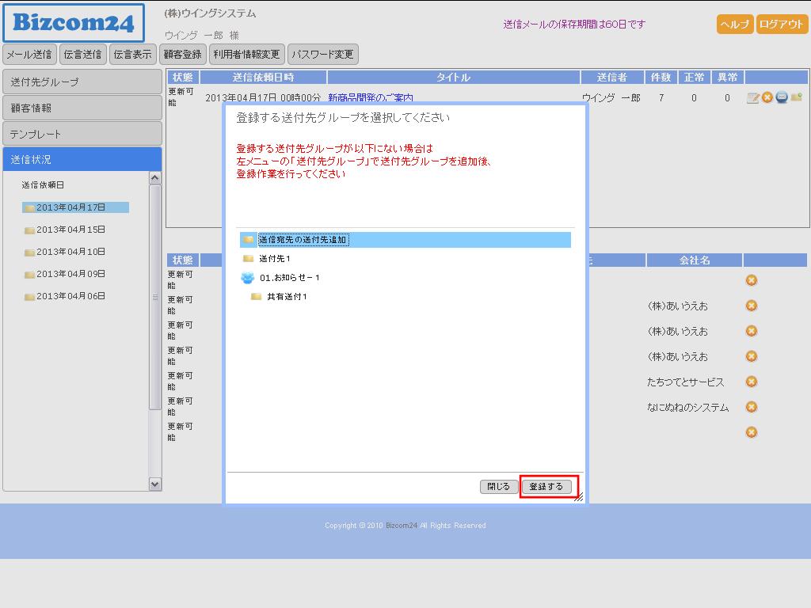
Task: Click the ヘルプ button
Action: click(735, 25)
